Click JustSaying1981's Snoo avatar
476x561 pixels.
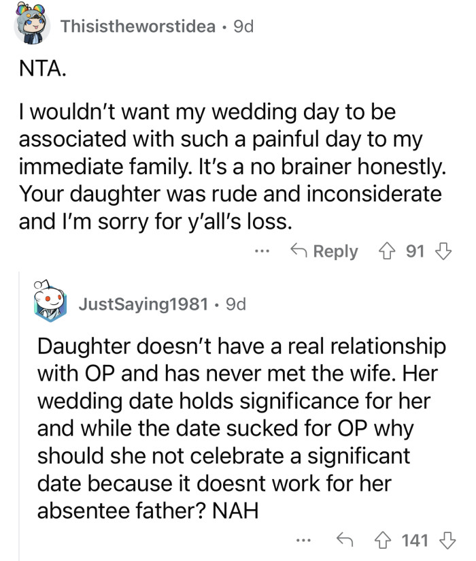pos(50,300)
